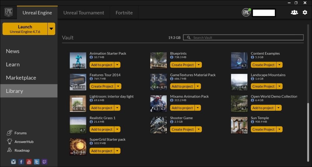Expand dropdown for SuperGrid Starter pack
The height and width of the screenshot is (167, 312).
[117, 151]
